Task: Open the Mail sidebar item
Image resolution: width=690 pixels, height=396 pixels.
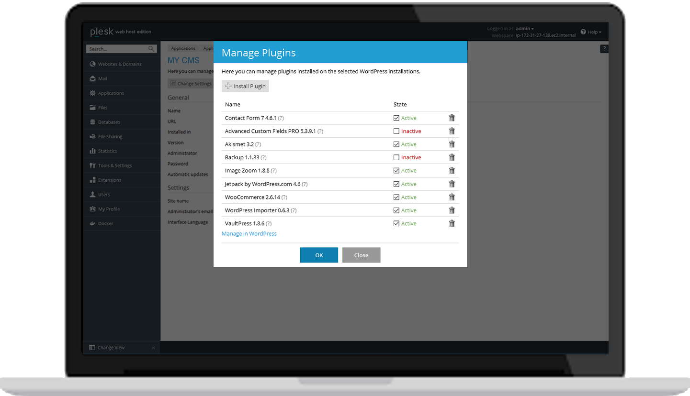Action: tap(122, 78)
